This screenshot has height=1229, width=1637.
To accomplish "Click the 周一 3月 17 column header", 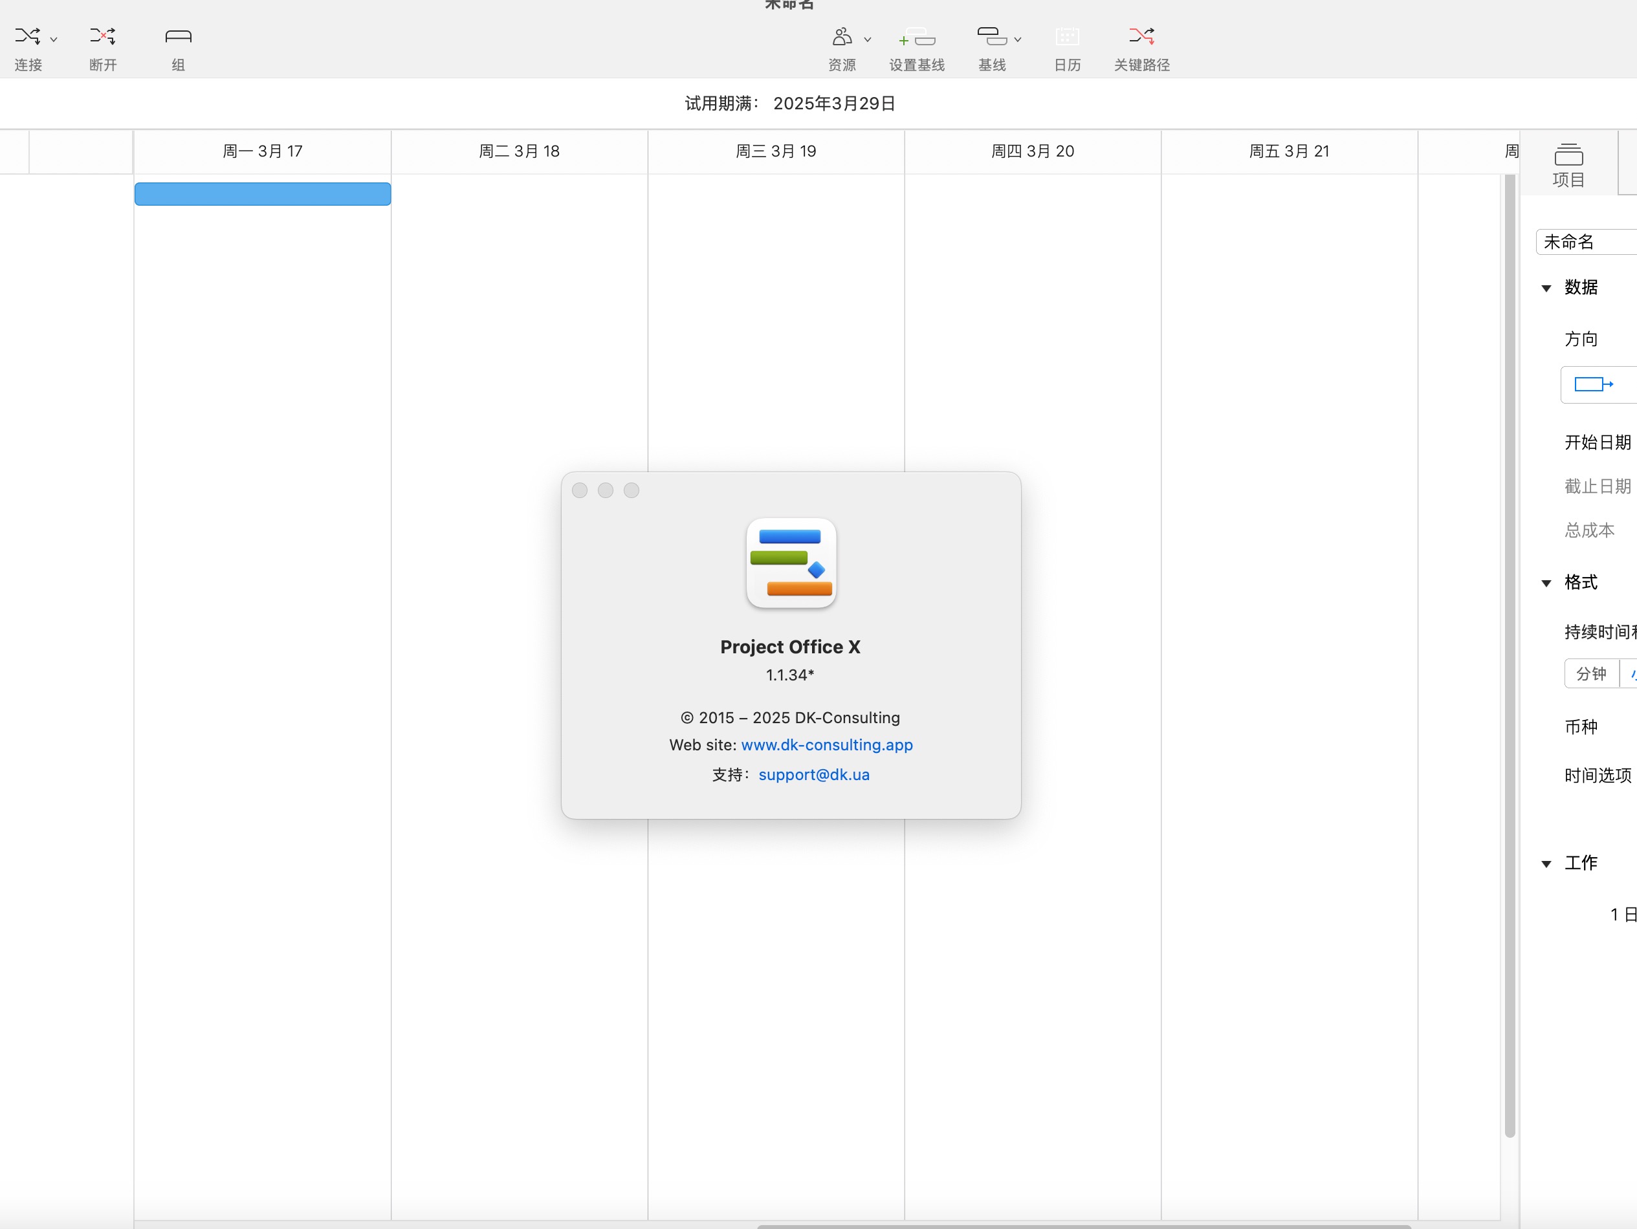I will (x=263, y=151).
